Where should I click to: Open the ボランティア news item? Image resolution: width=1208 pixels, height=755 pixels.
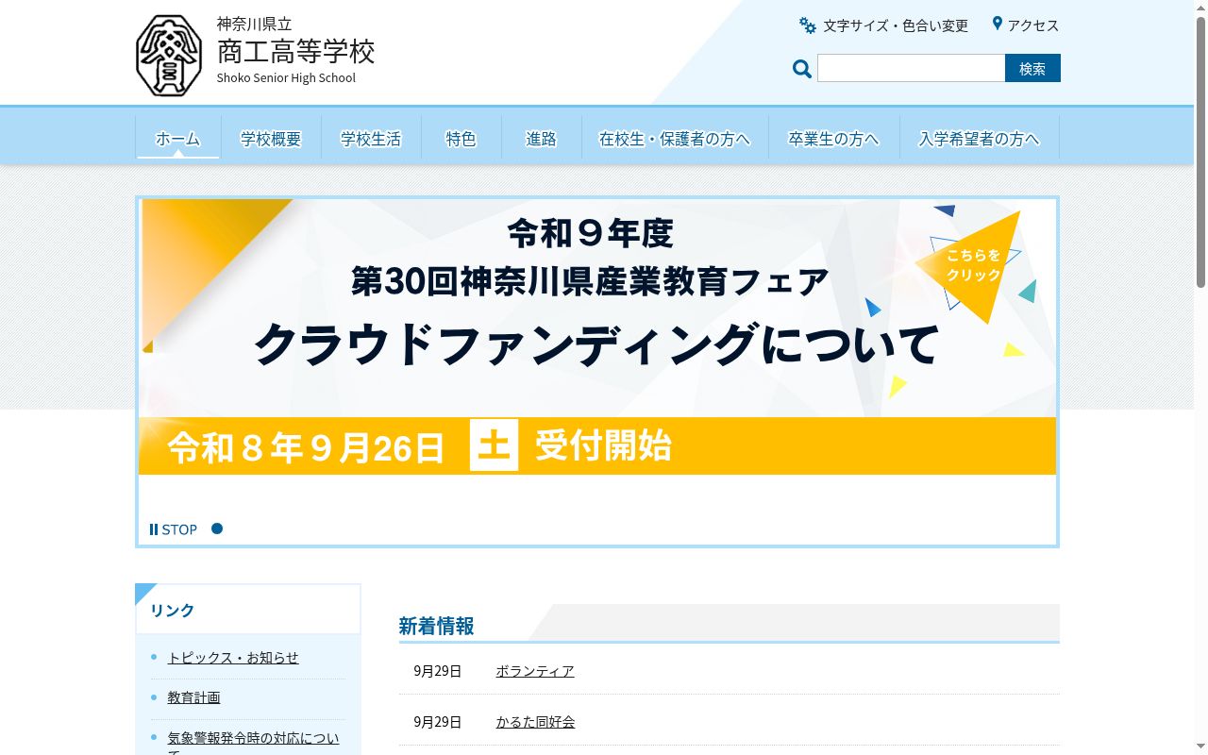[x=535, y=671]
